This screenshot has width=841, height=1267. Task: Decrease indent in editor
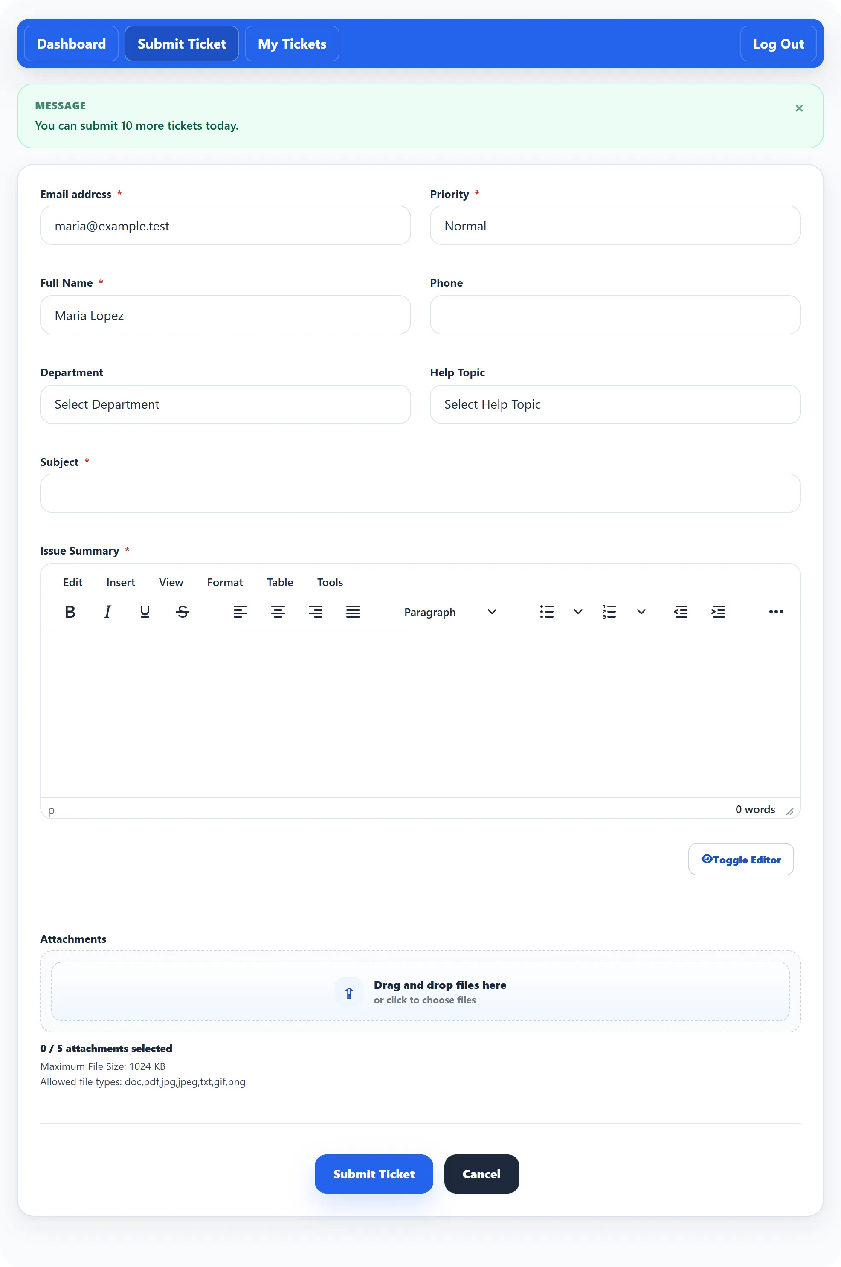[x=681, y=611]
